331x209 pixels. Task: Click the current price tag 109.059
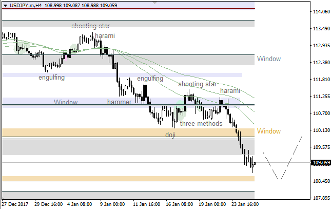coord(321,163)
